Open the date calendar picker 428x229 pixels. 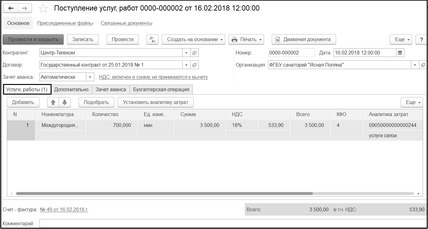click(400, 53)
